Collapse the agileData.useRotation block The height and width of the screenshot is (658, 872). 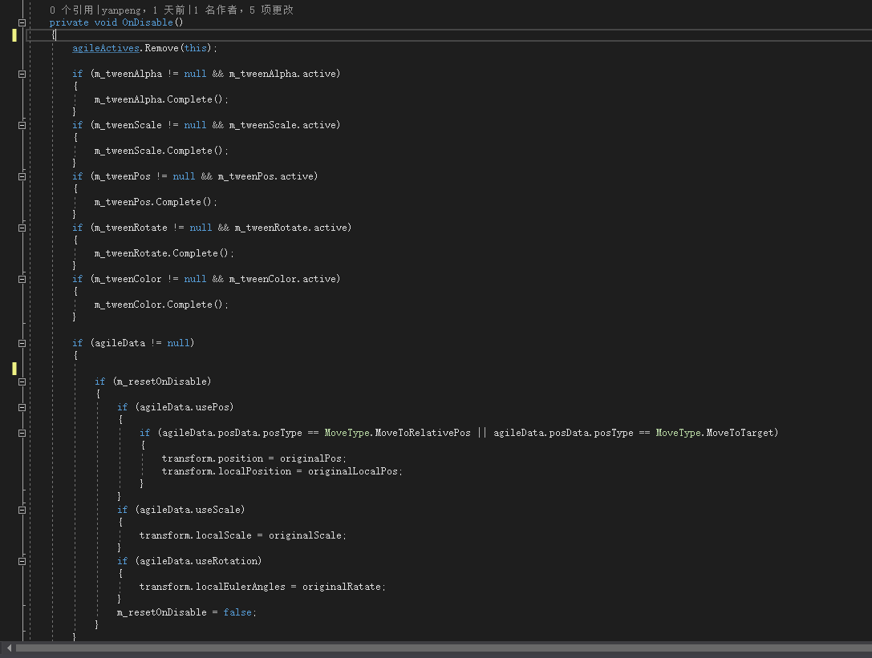click(x=21, y=560)
